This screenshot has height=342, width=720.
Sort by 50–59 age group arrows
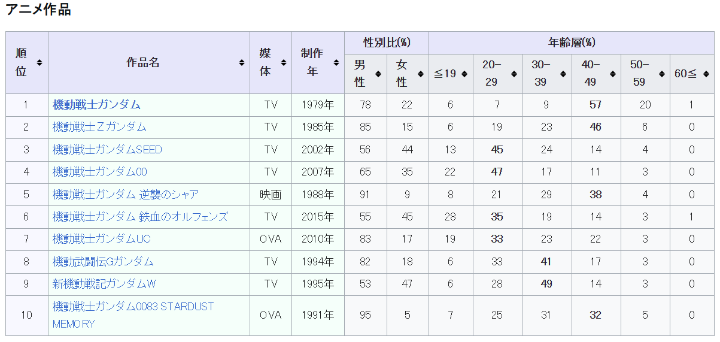662,74
